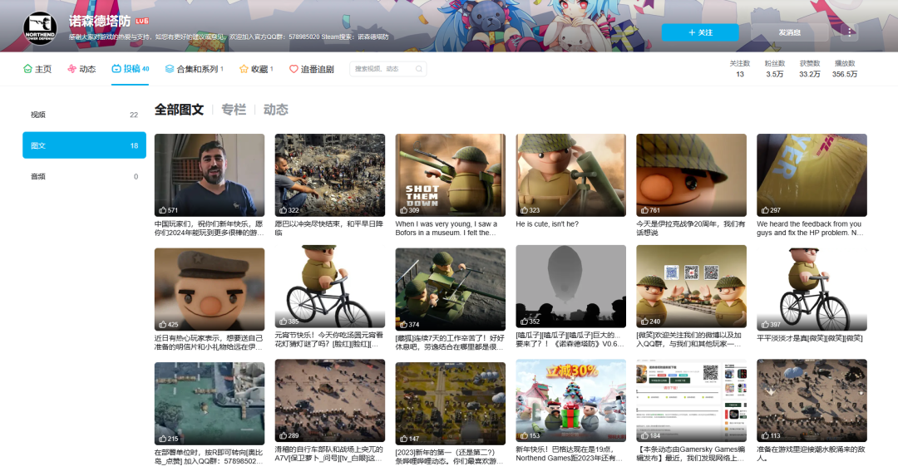Click the TV icon beside 投稿
This screenshot has height=476, width=898.
pos(116,69)
